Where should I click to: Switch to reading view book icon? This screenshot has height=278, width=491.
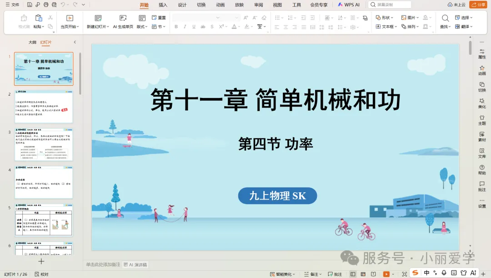coord(373,274)
